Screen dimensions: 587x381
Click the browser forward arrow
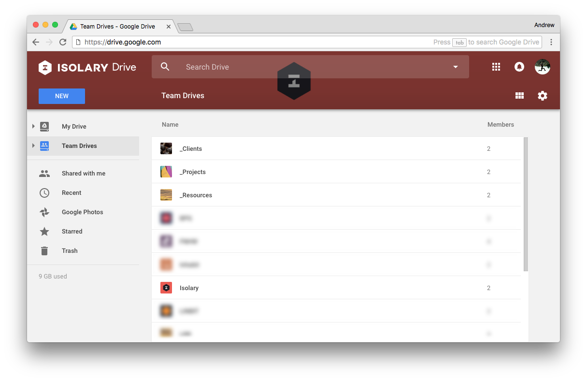click(49, 42)
